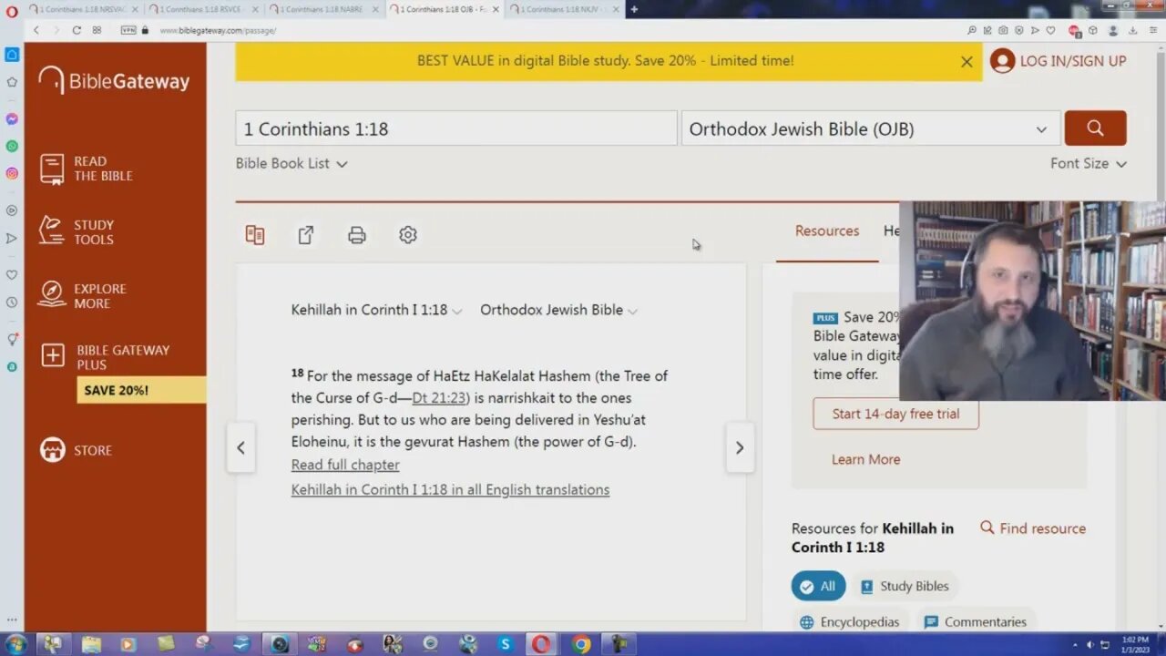Select the Commentaries filter
This screenshot has width=1166, height=656.
(x=975, y=622)
